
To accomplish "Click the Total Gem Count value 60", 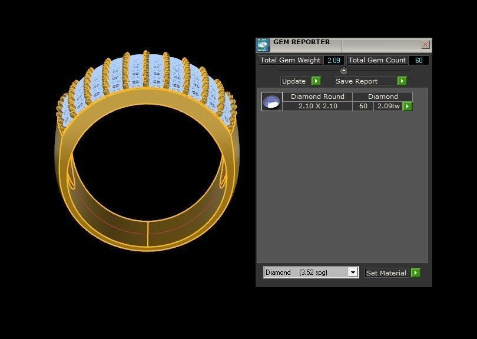I will tap(419, 60).
